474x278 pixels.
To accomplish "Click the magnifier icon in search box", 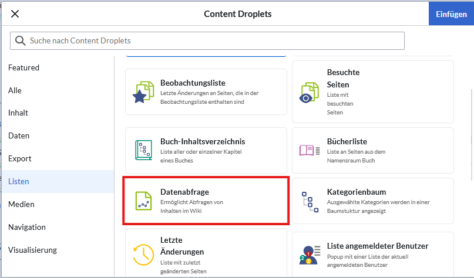I will tap(21, 40).
